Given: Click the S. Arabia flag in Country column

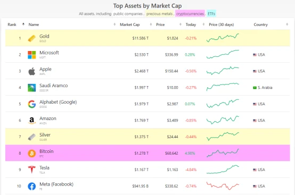Looking at the screenshot, I should click(255, 88).
